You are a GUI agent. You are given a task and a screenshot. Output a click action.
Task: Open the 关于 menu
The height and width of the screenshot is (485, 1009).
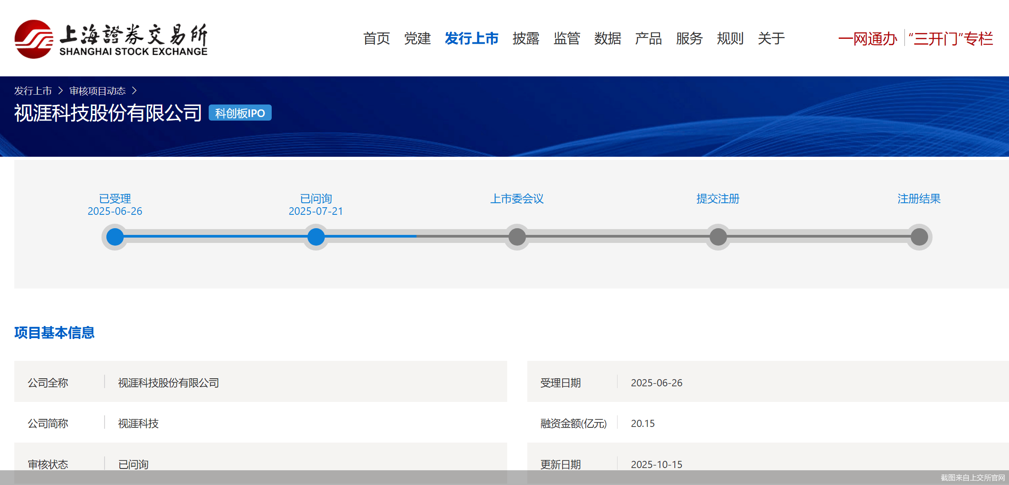point(771,38)
